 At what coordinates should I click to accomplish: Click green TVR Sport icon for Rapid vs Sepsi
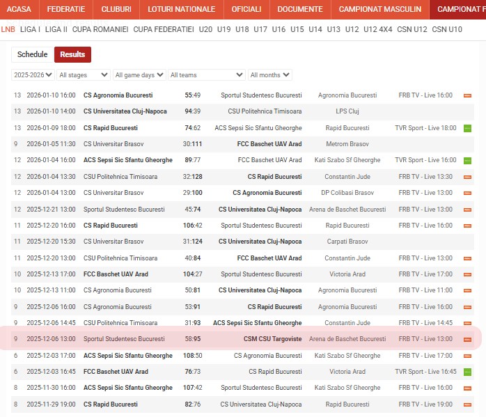tap(467, 128)
